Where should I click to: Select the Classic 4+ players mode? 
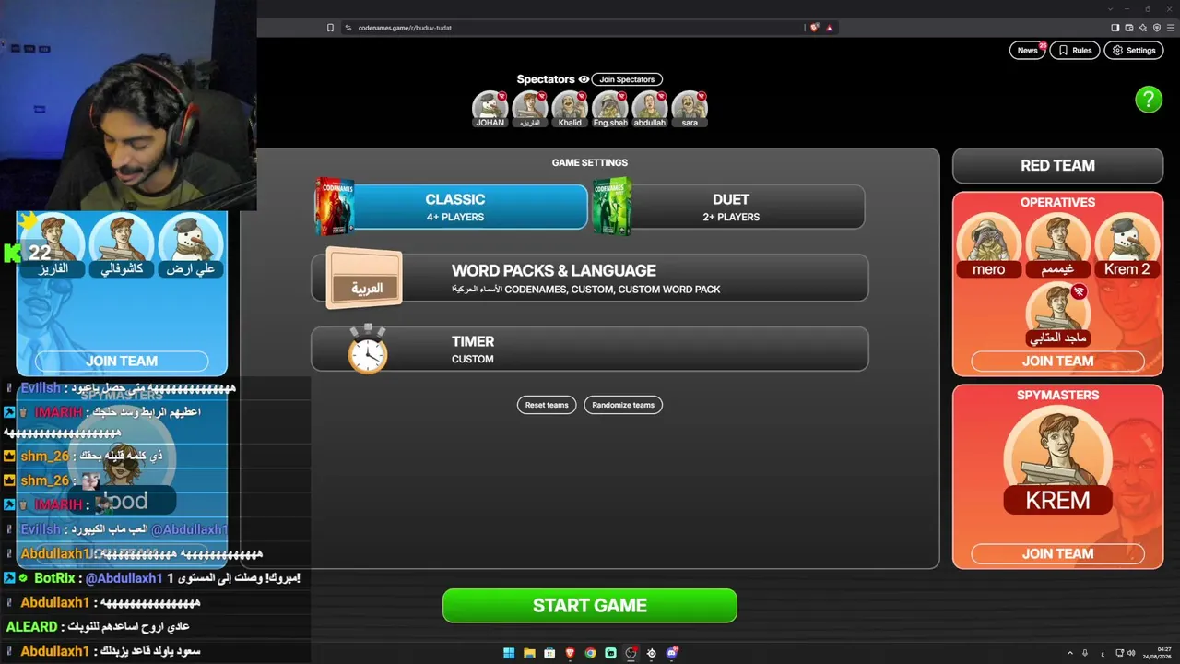tap(454, 207)
